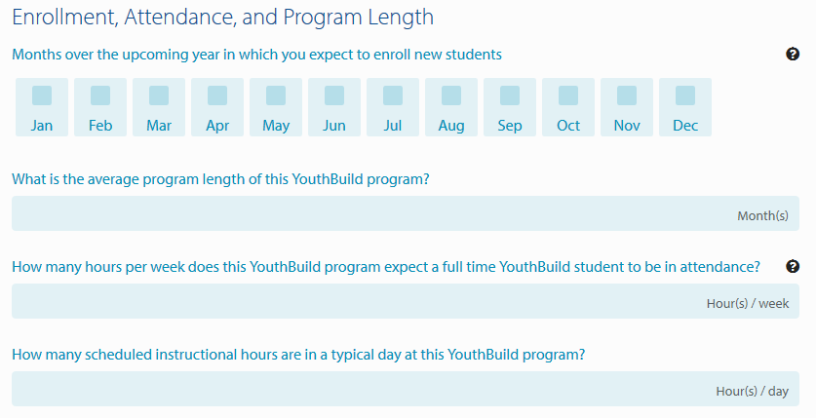Click help icon beside enrollment months question
The height and width of the screenshot is (418, 816).
click(793, 55)
